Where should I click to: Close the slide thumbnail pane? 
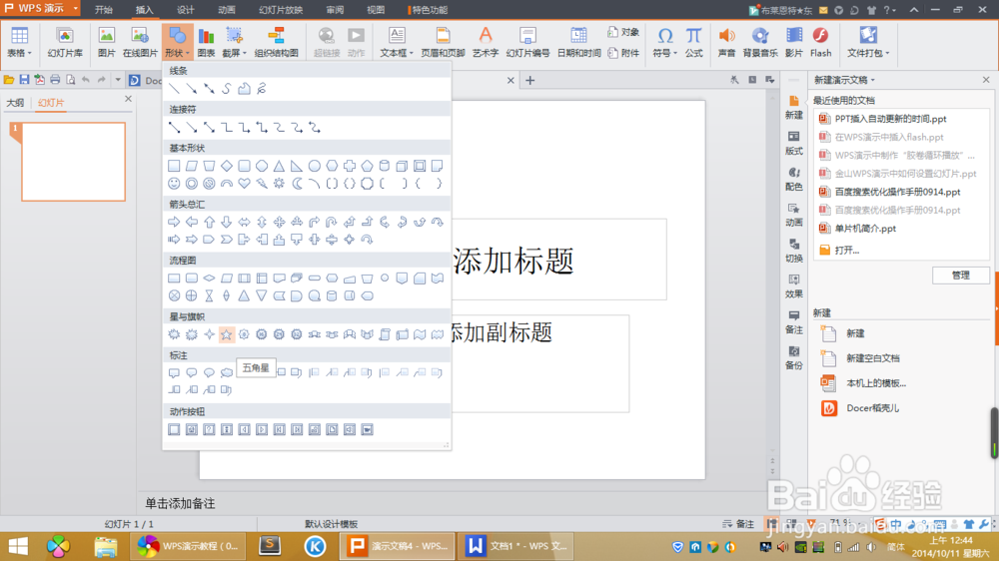coord(128,99)
